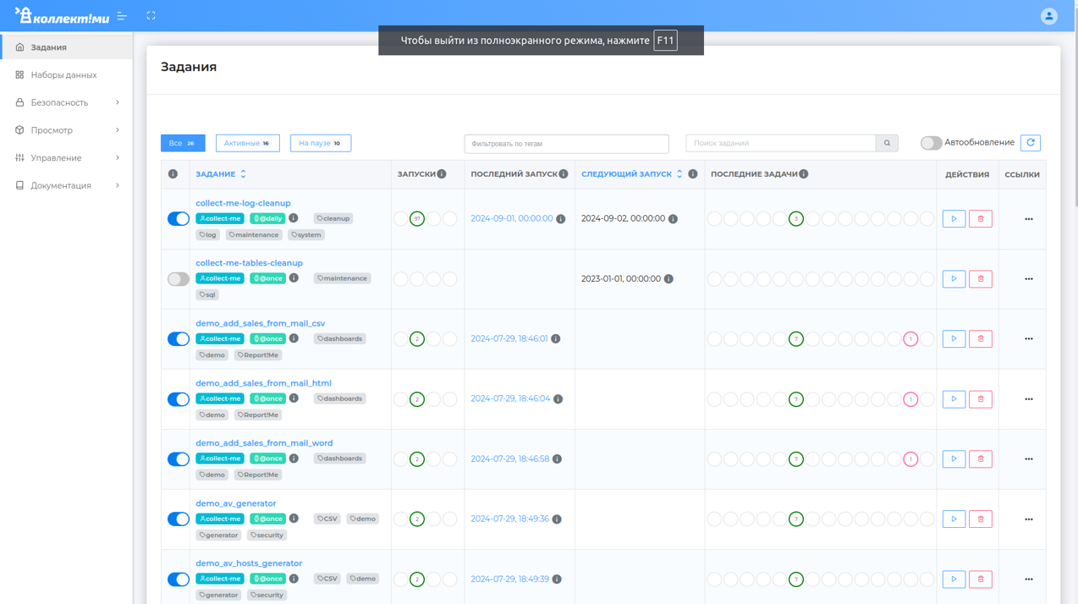The image size is (1078, 604).
Task: Toggle demo_add_sales_from_mail_html switch
Action: (x=179, y=399)
